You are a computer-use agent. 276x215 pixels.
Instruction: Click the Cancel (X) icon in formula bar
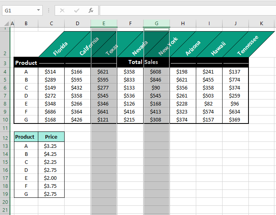click(62, 10)
